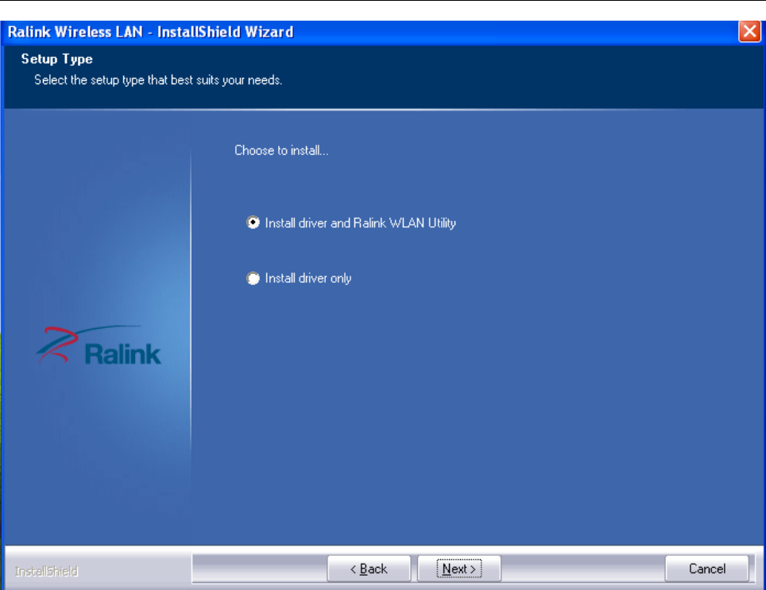The height and width of the screenshot is (590, 766).
Task: Click 'Select the setup type' description text
Action: [158, 80]
